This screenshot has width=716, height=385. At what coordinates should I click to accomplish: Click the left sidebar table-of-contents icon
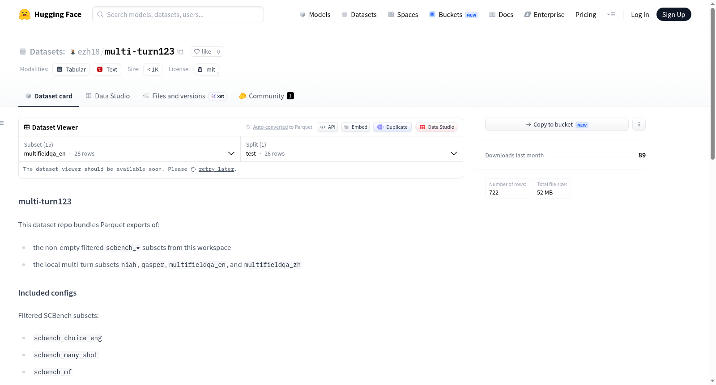[x=2, y=123]
